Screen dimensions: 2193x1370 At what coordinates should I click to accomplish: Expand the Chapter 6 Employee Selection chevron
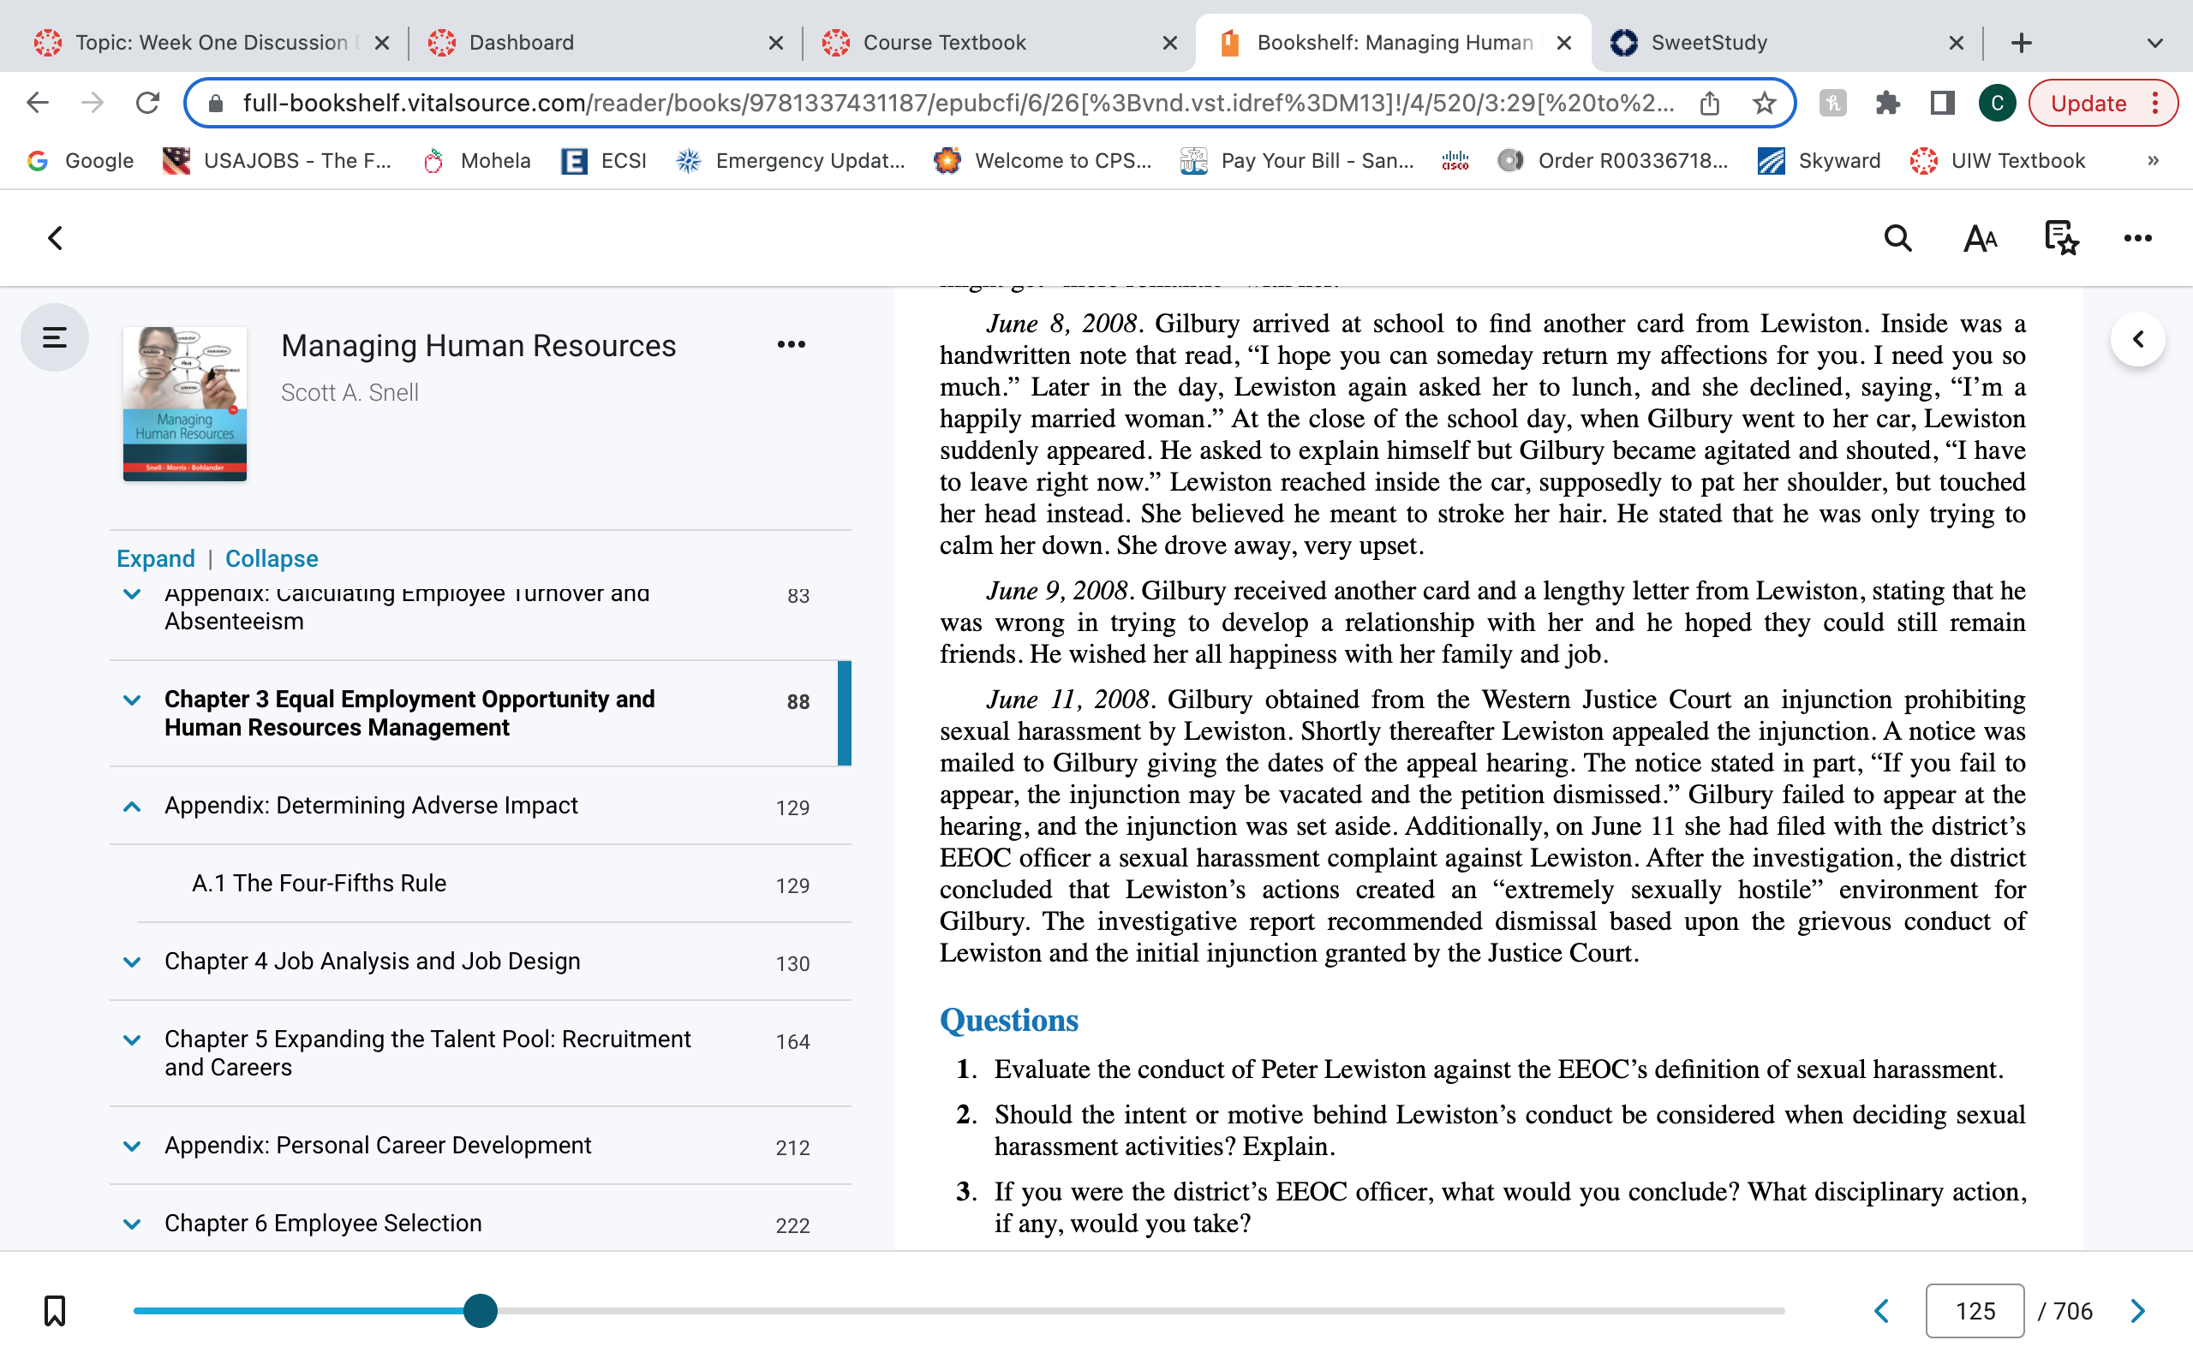coord(132,1224)
